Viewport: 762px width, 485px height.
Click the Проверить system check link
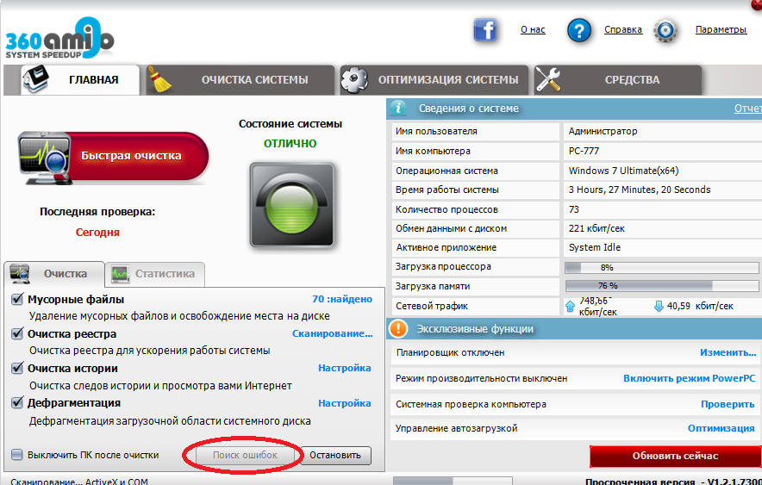(x=728, y=404)
